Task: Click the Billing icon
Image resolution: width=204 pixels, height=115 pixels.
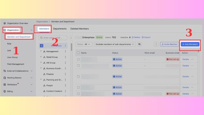Action: (5, 91)
